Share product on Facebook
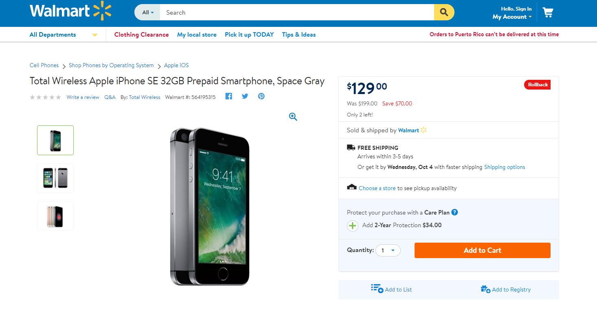 [x=229, y=96]
